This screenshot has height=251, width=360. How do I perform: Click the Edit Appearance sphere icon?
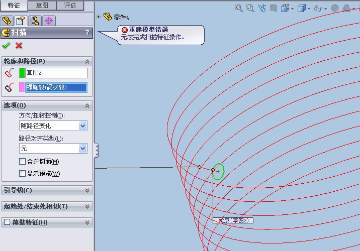[335, 8]
